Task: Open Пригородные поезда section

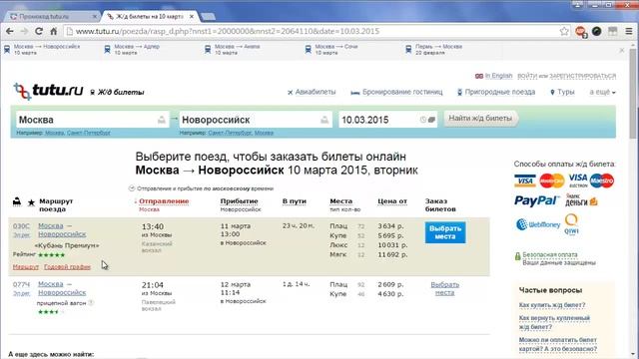Action: pos(496,92)
